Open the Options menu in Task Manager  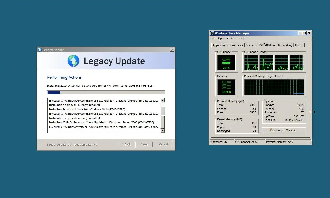click(223, 38)
